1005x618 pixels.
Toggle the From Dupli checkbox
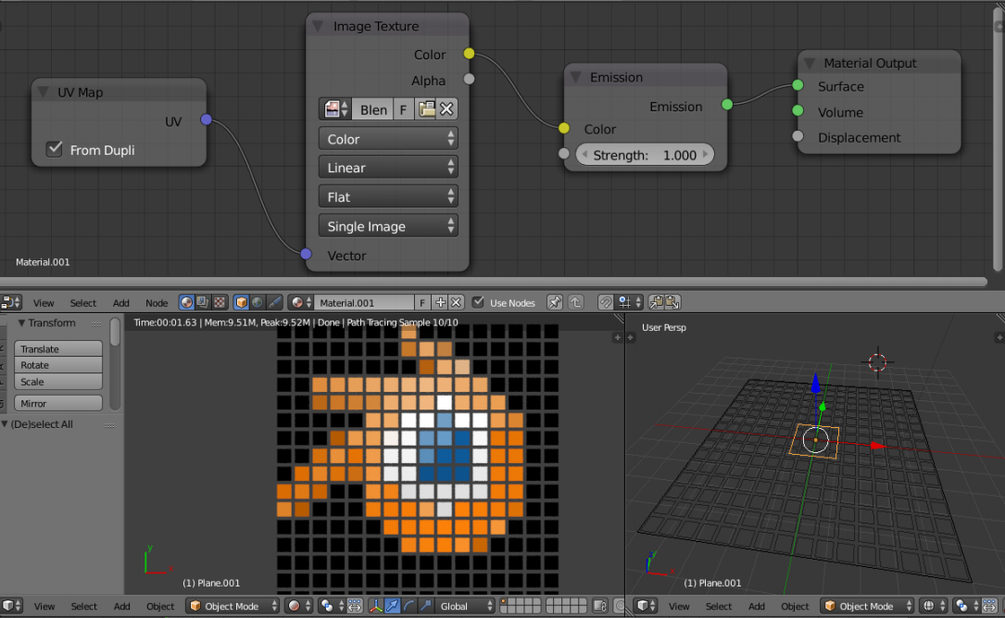(55, 149)
